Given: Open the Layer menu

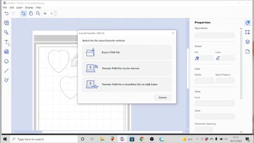Looking at the screenshot, I should point(19,8).
